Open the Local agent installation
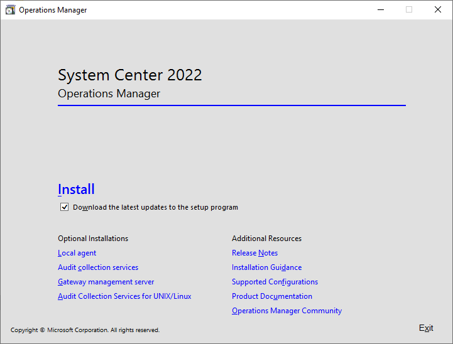 click(77, 253)
